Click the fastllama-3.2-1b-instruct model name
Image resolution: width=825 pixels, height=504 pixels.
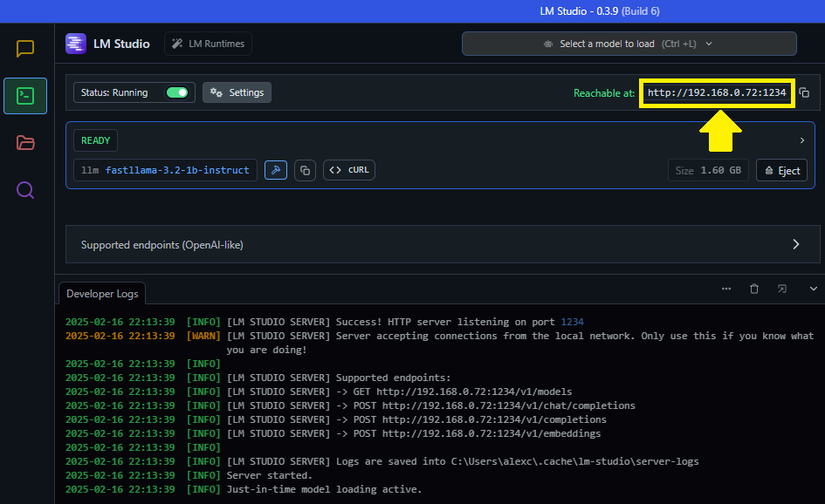(177, 170)
